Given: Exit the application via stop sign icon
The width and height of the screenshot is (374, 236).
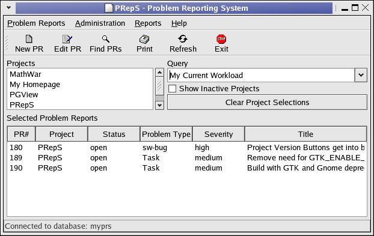Looking at the screenshot, I should [221, 39].
